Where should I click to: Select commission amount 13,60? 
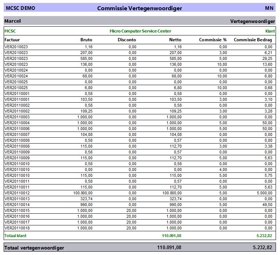pyautogui.click(x=267, y=64)
